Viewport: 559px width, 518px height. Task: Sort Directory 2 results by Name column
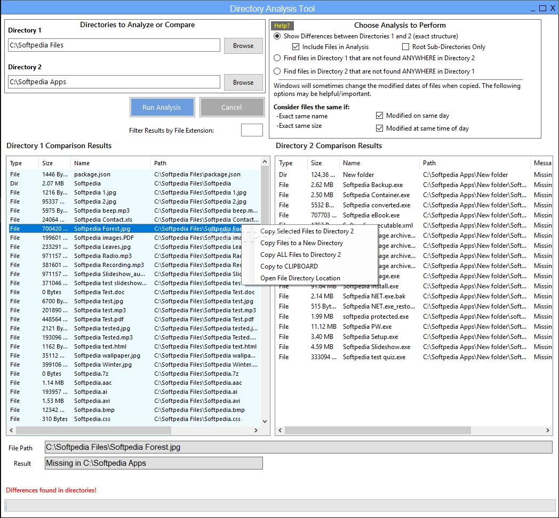[x=379, y=163]
